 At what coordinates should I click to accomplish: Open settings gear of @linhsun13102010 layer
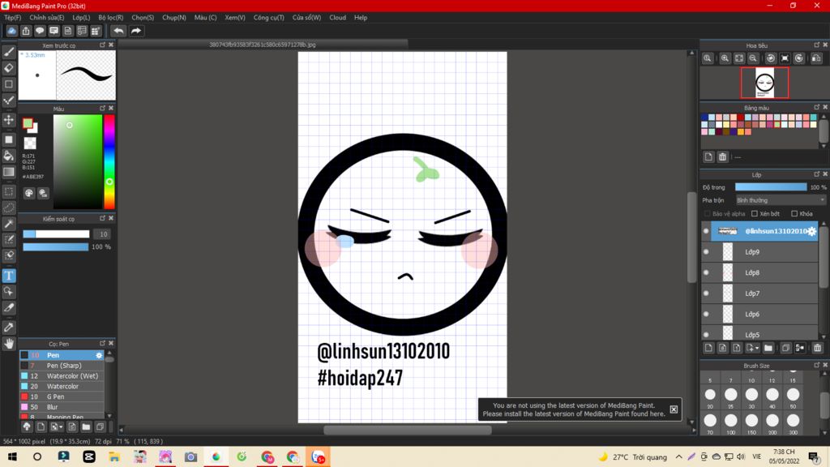click(811, 231)
